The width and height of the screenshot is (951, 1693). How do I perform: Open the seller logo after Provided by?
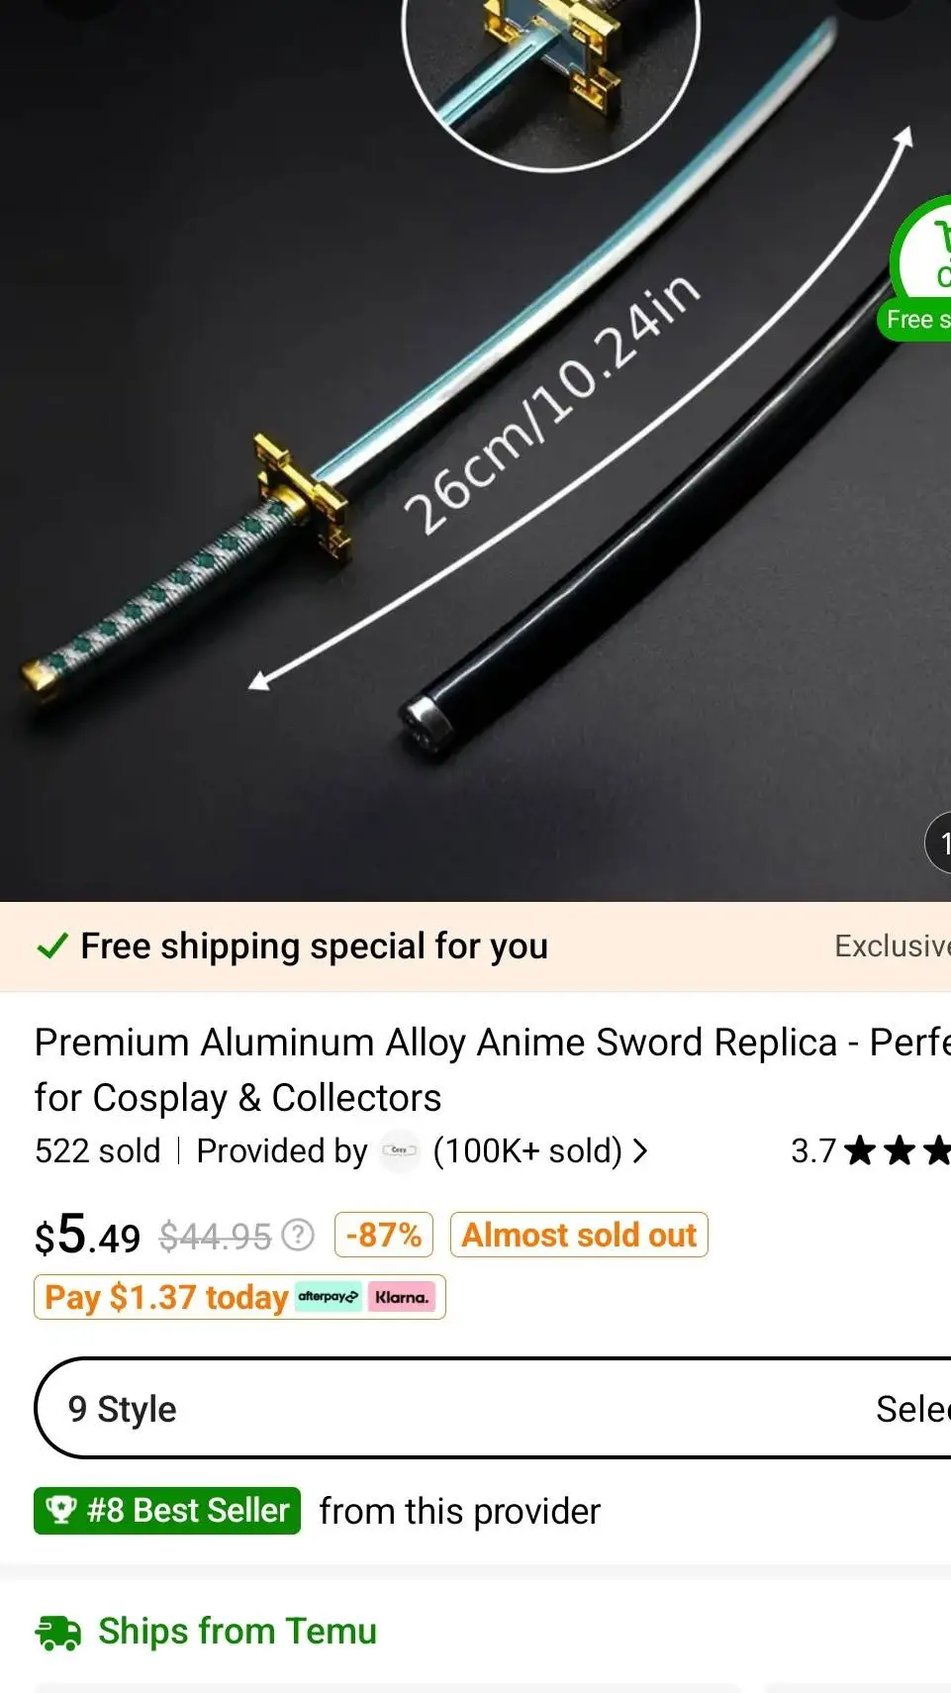click(400, 1150)
